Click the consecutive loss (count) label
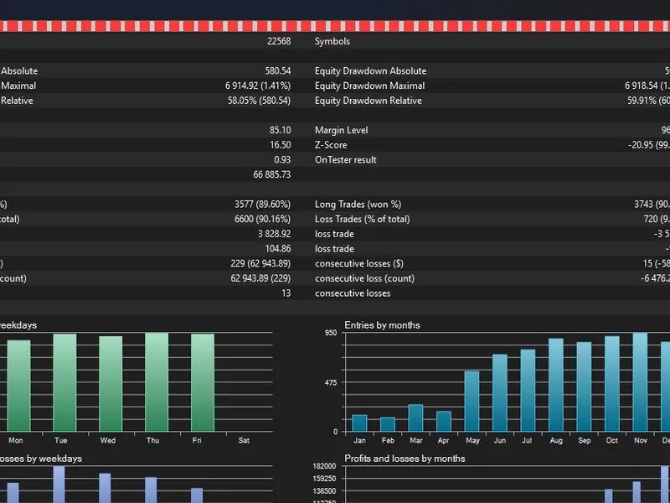The image size is (670, 503). tap(364, 278)
